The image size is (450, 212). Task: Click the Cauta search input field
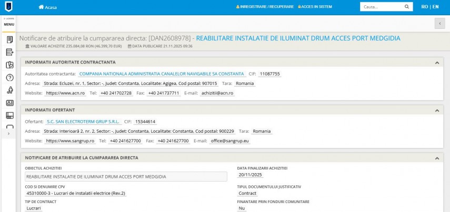click(380, 7)
